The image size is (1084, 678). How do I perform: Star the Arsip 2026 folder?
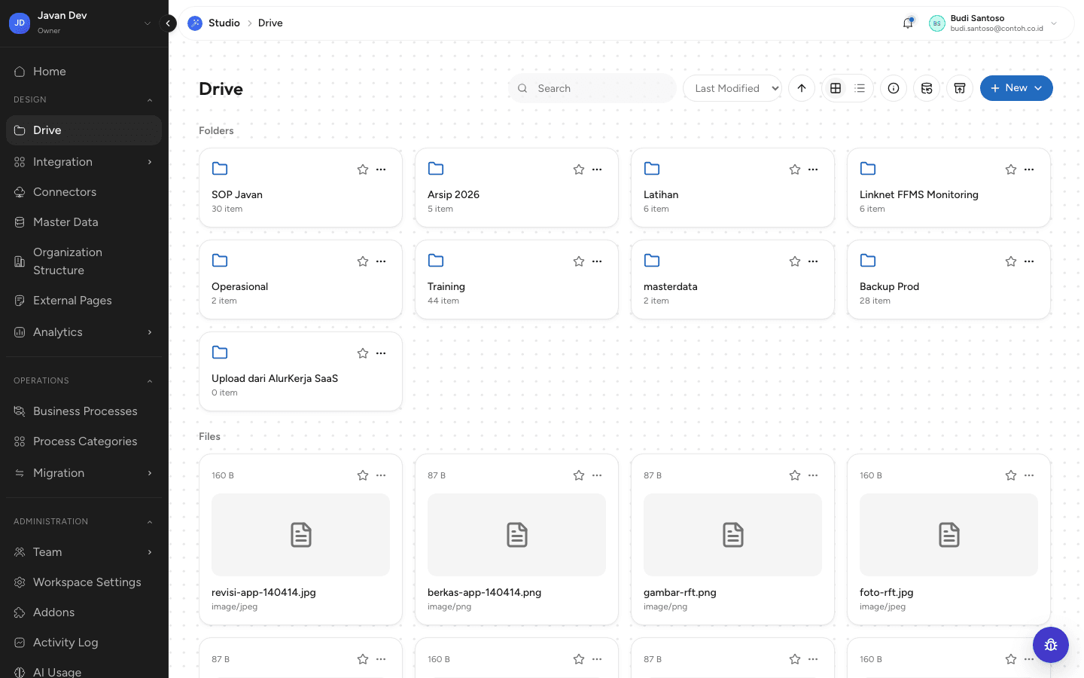click(x=579, y=169)
